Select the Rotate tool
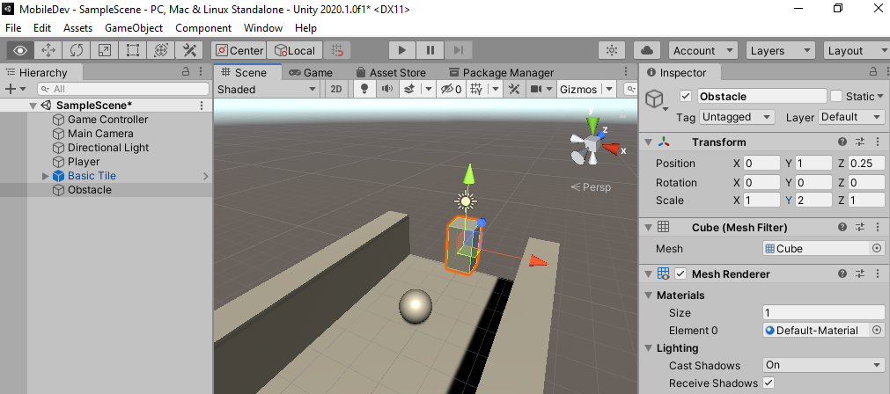The image size is (890, 394). [77, 50]
